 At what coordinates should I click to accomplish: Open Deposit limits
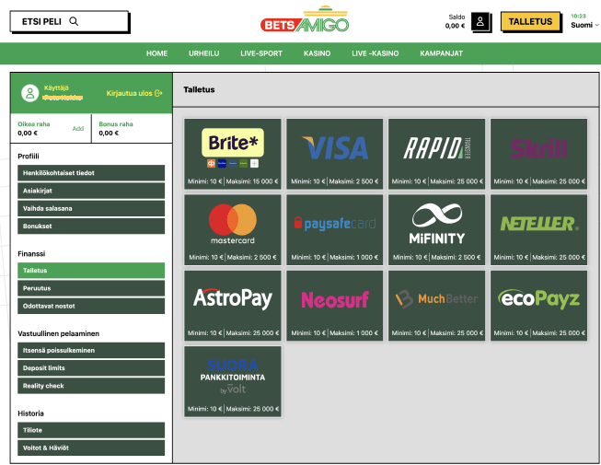(x=91, y=367)
